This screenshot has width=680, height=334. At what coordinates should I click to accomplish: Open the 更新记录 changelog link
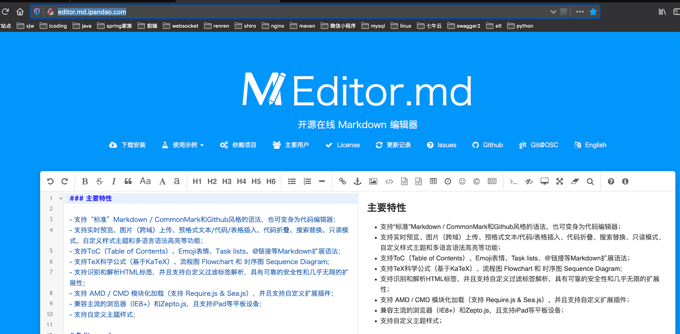pyautogui.click(x=393, y=145)
